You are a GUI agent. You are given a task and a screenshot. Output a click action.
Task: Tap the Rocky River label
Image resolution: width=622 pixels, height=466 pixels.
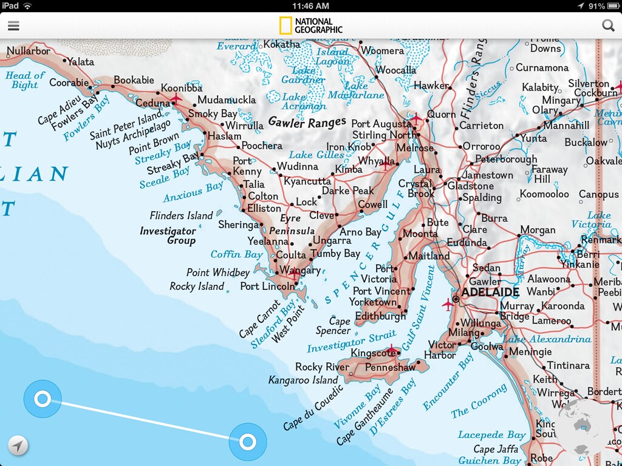(x=322, y=367)
